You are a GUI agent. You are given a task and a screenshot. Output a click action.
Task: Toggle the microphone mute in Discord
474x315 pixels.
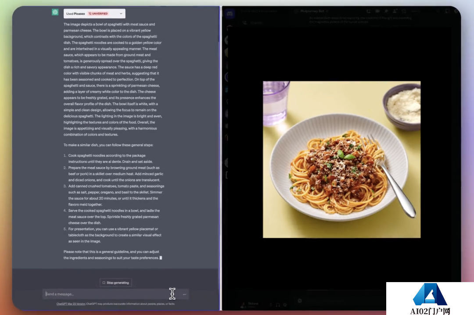[270, 304]
